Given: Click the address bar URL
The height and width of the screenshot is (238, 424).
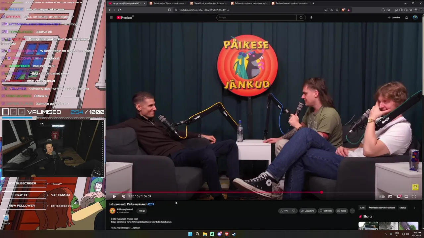Looking at the screenshot, I should (x=204, y=10).
